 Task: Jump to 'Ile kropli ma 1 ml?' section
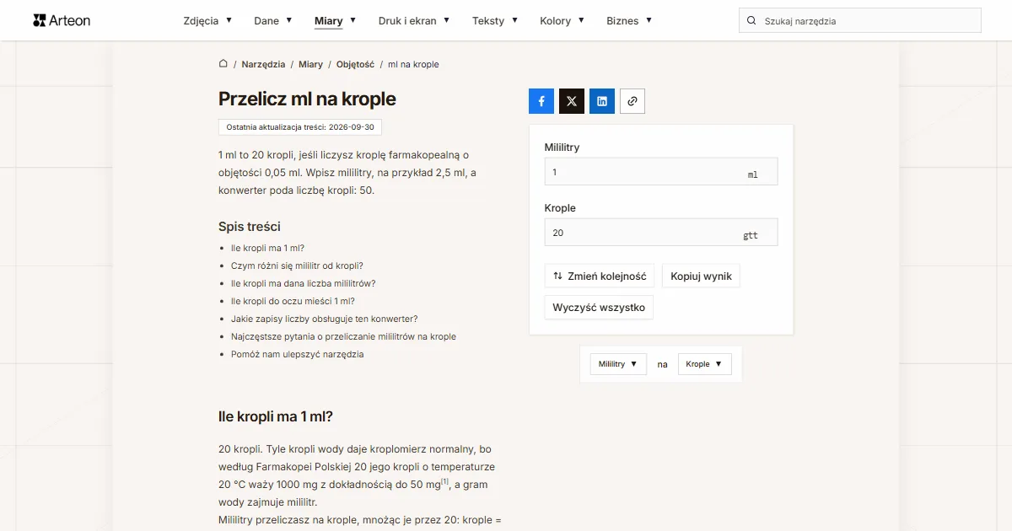pos(267,248)
